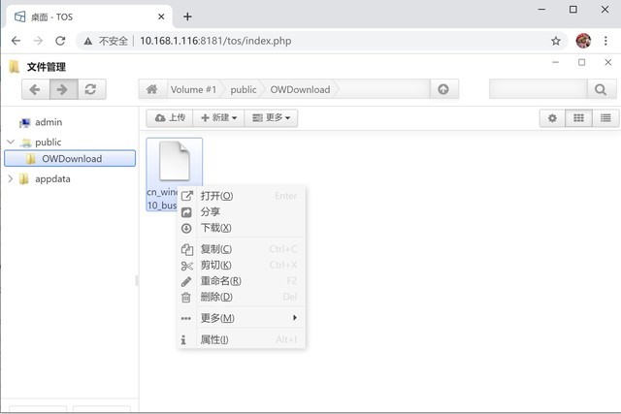The height and width of the screenshot is (414, 621).
Task: Maximize the 文件管理 window
Action: coord(582,62)
